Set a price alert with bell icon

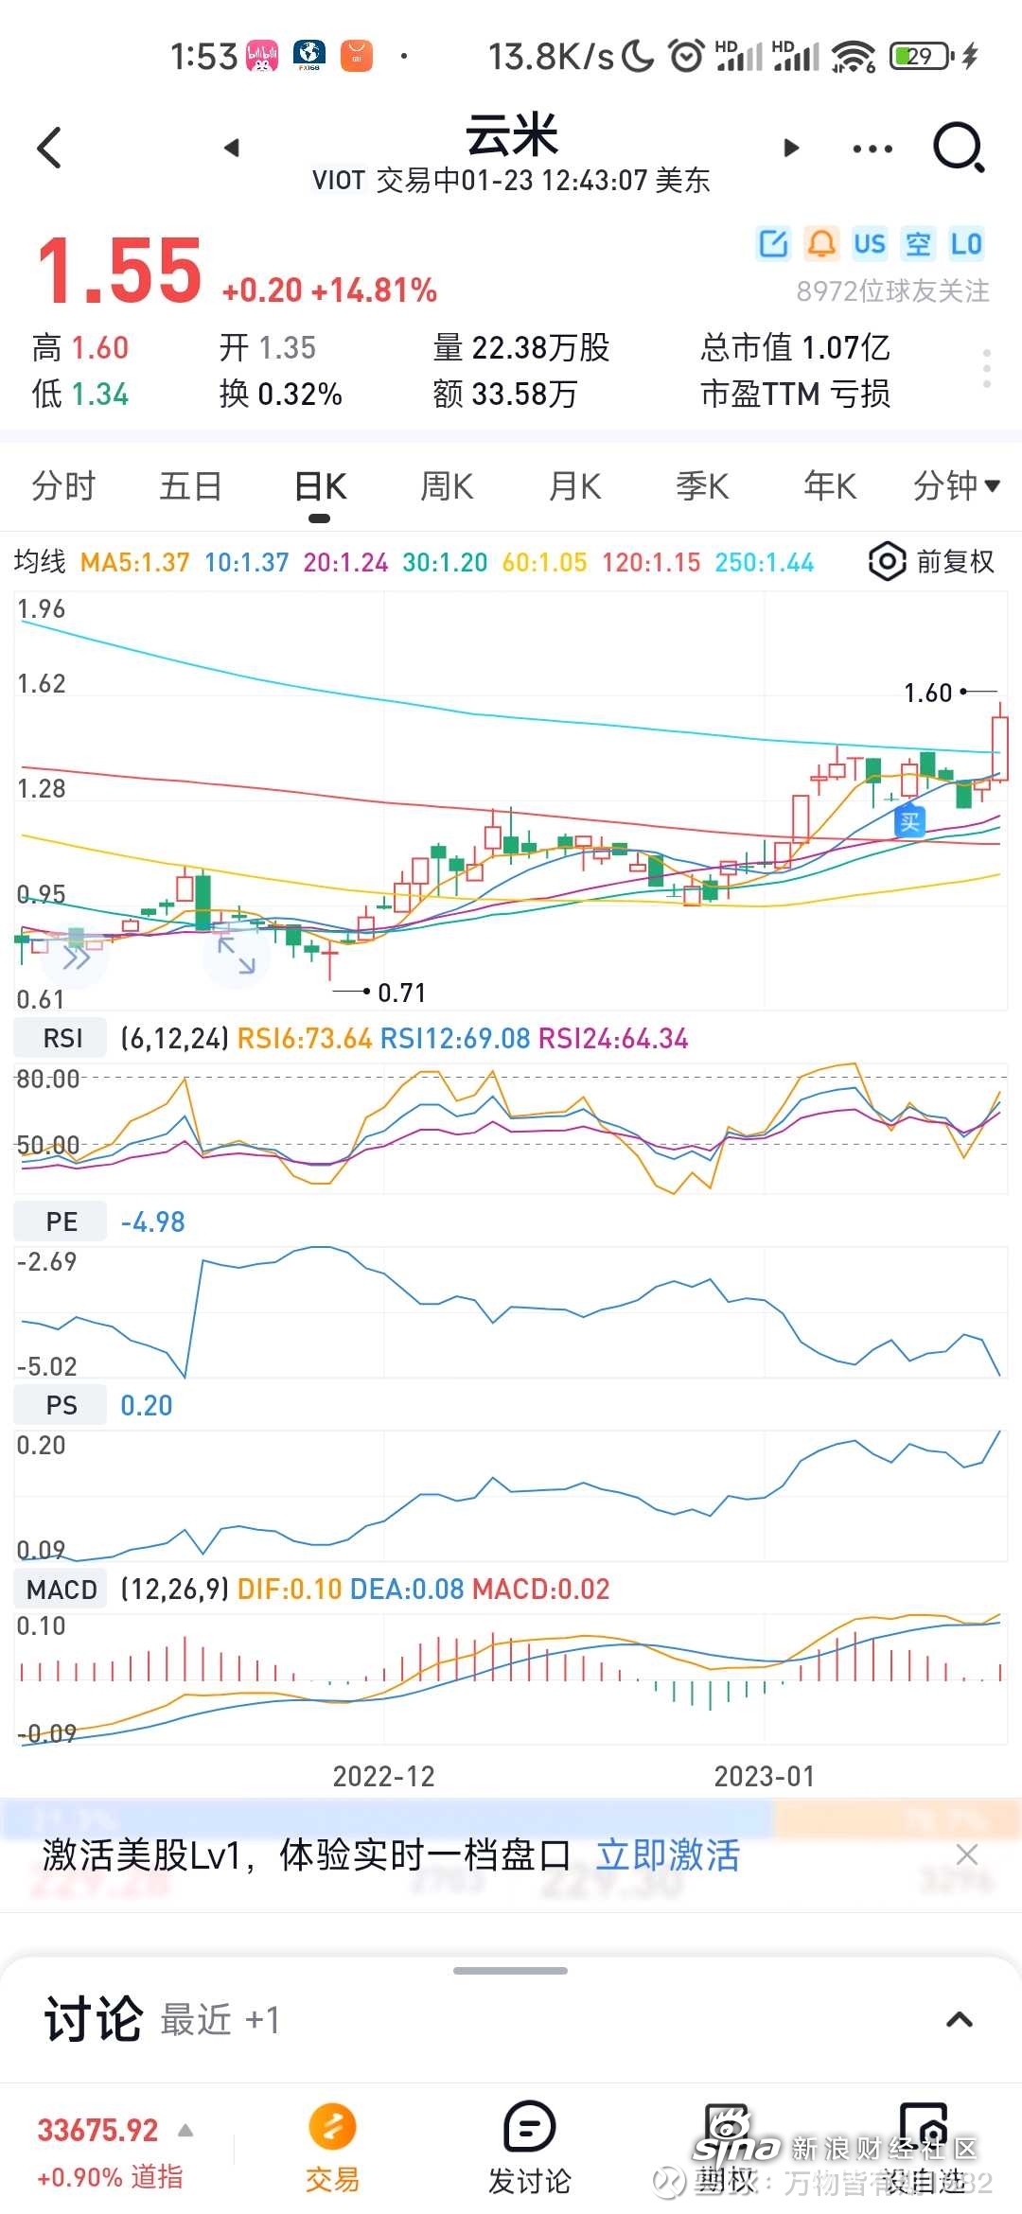821,244
